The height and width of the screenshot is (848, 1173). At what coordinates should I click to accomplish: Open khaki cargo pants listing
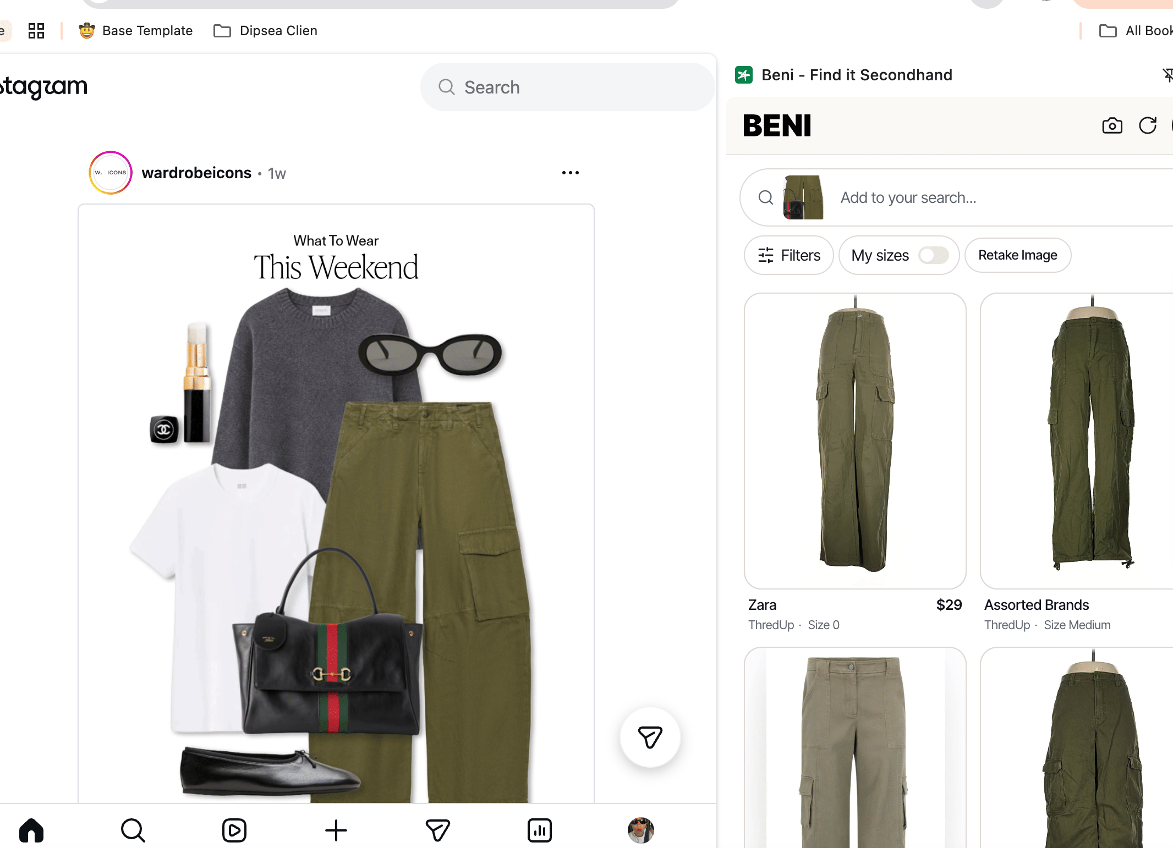click(x=855, y=748)
